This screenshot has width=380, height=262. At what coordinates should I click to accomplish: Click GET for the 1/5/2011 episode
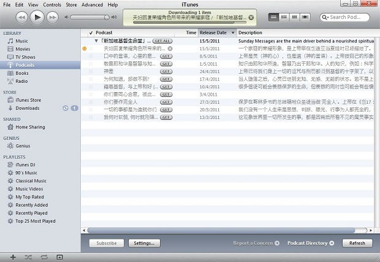(x=166, y=64)
